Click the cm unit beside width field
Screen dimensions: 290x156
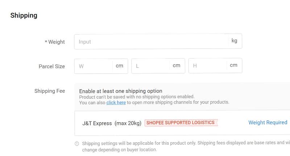pyautogui.click(x=119, y=66)
